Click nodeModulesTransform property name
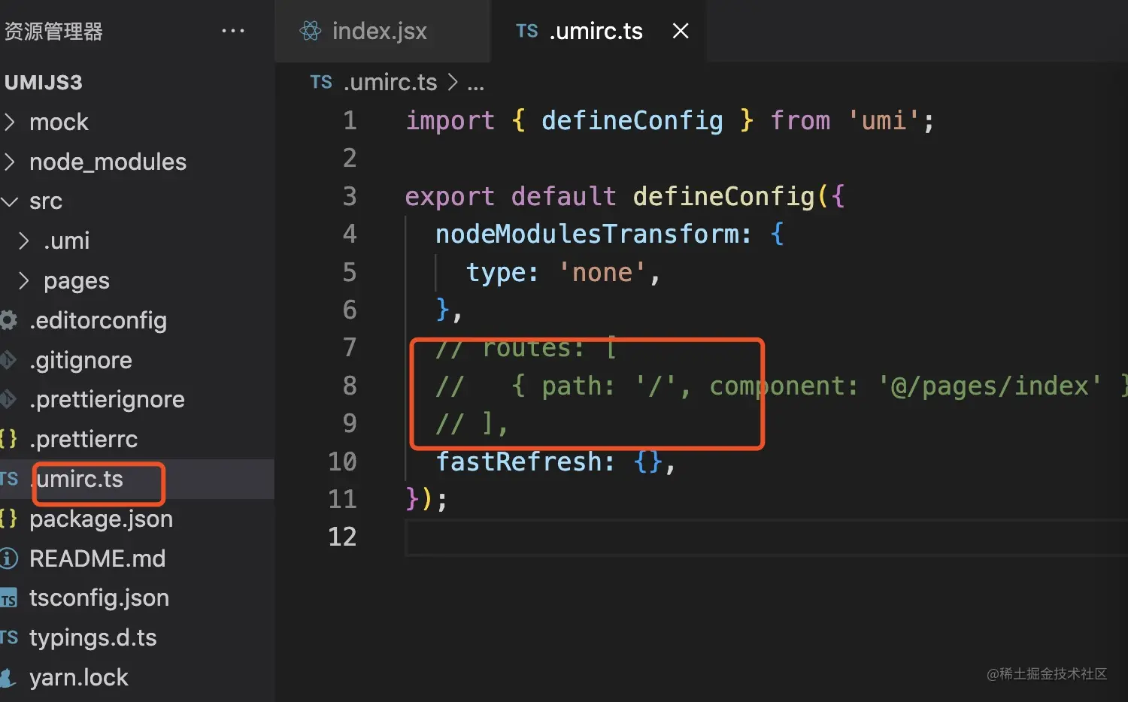 pyautogui.click(x=587, y=234)
